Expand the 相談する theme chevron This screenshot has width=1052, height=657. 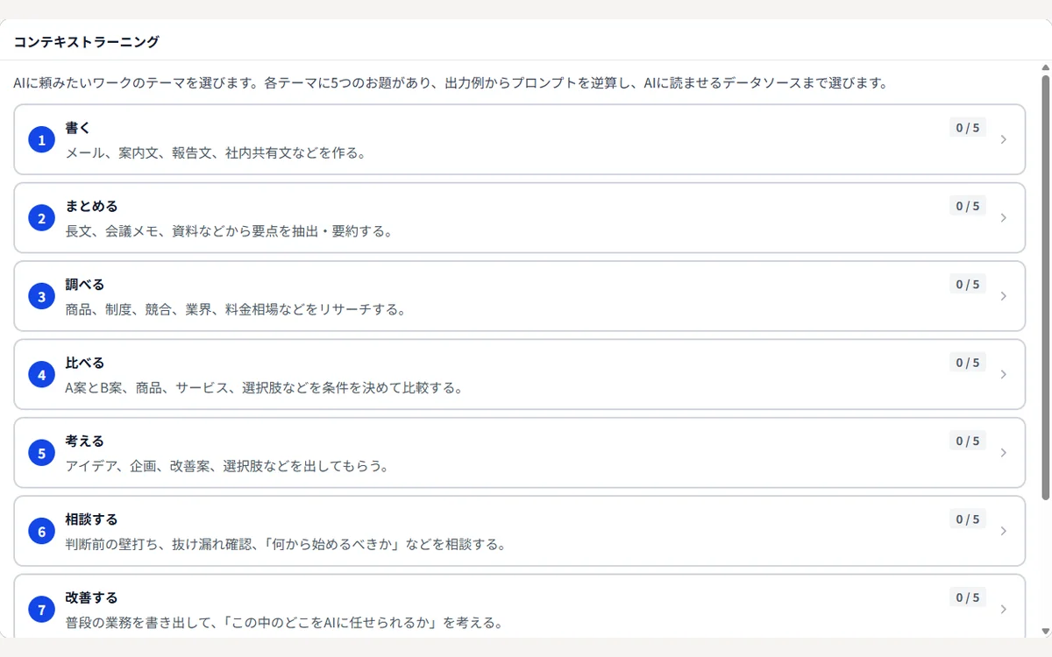[x=1004, y=531]
